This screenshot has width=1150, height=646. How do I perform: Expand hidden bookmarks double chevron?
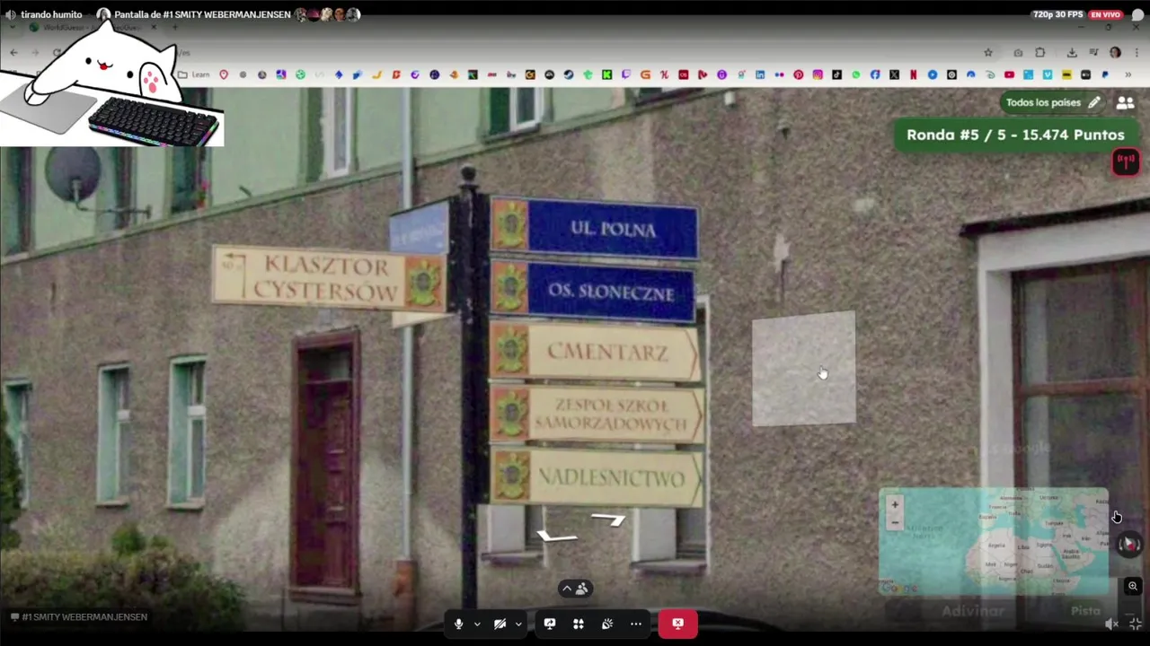(1128, 74)
